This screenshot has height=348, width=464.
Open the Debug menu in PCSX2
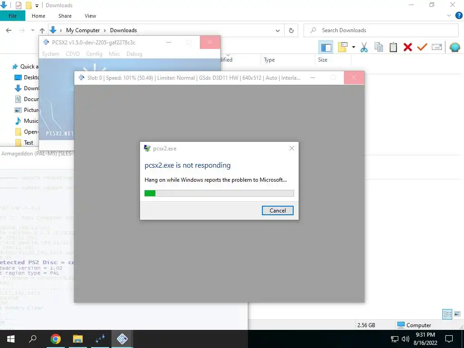[x=134, y=54]
